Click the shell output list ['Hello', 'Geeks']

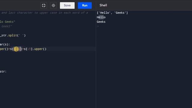click(112, 13)
